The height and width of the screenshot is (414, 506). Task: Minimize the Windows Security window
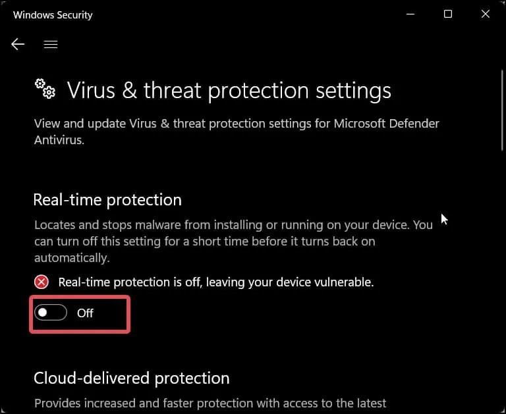click(409, 14)
